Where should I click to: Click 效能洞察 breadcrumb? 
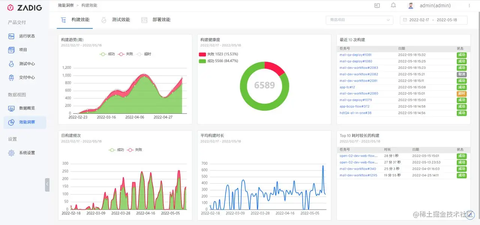[66, 6]
